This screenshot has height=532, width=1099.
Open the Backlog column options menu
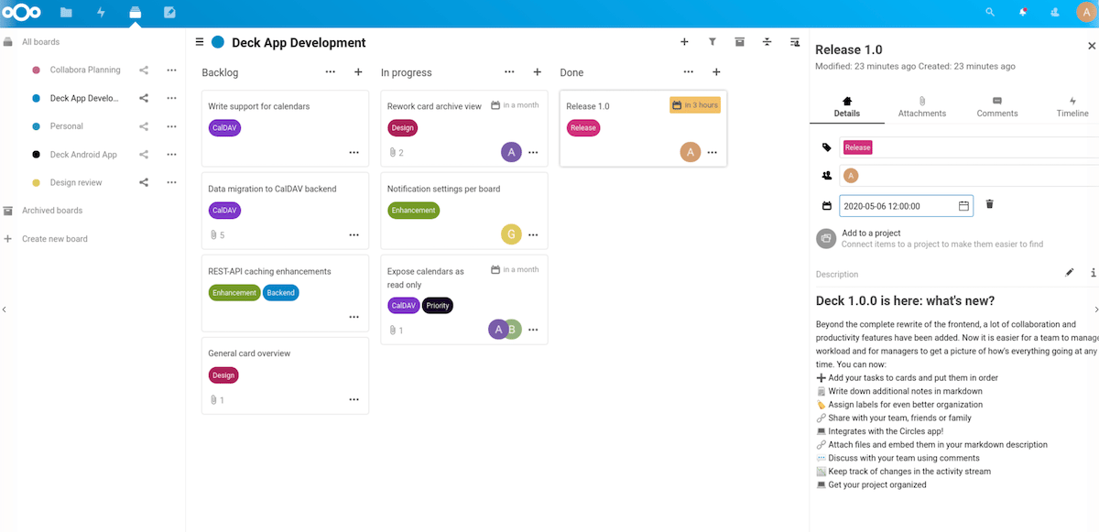point(330,71)
